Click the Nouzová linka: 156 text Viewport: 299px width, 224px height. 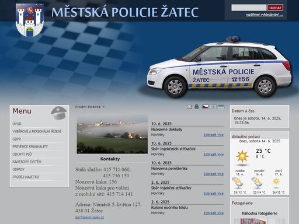point(96,182)
